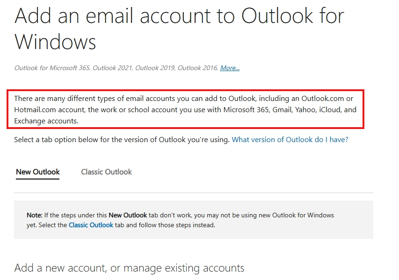This screenshot has width=399, height=280.
Task: Click "Outlook 2016" in applies-to line
Action: pyautogui.click(x=197, y=68)
